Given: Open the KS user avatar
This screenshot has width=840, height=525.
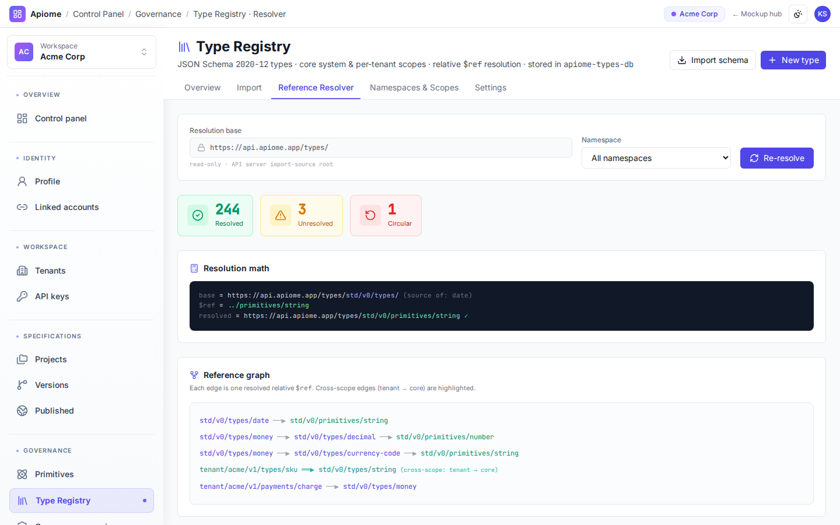Looking at the screenshot, I should 822,14.
